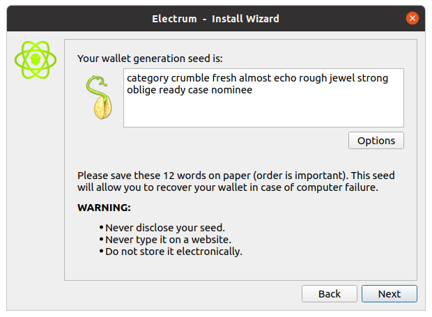
Task: Click the sprouting seed icon
Action: [x=98, y=98]
